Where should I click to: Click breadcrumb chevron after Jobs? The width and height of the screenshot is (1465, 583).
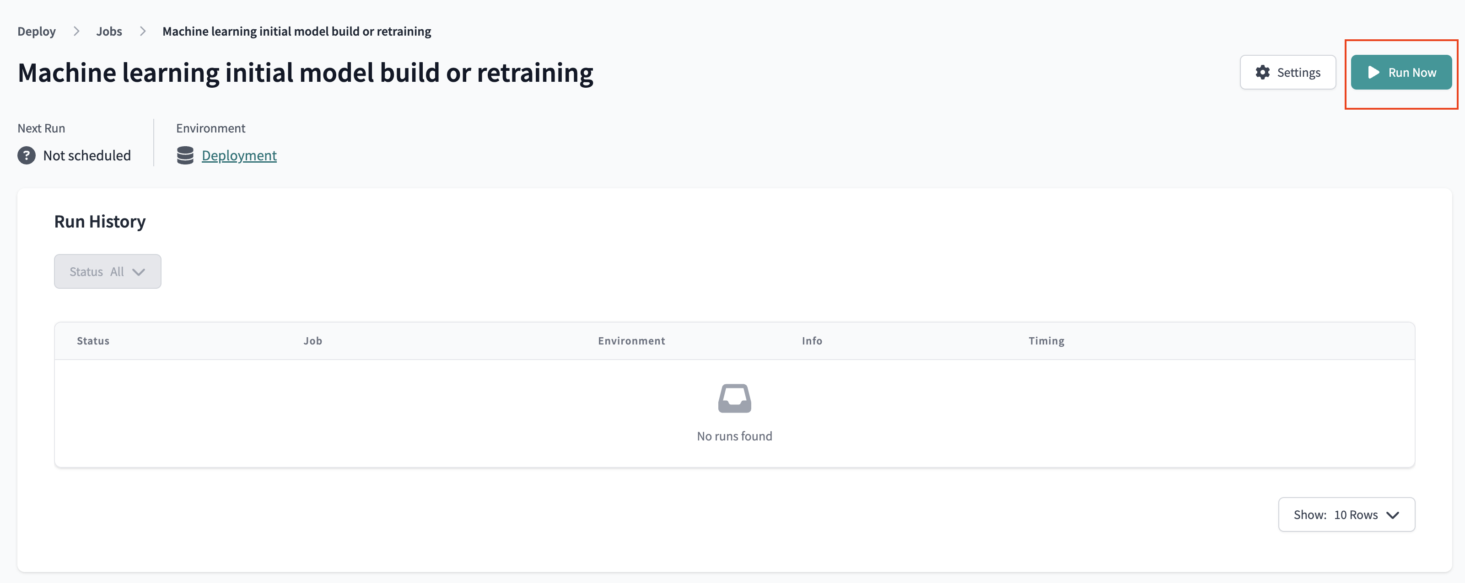coord(143,31)
